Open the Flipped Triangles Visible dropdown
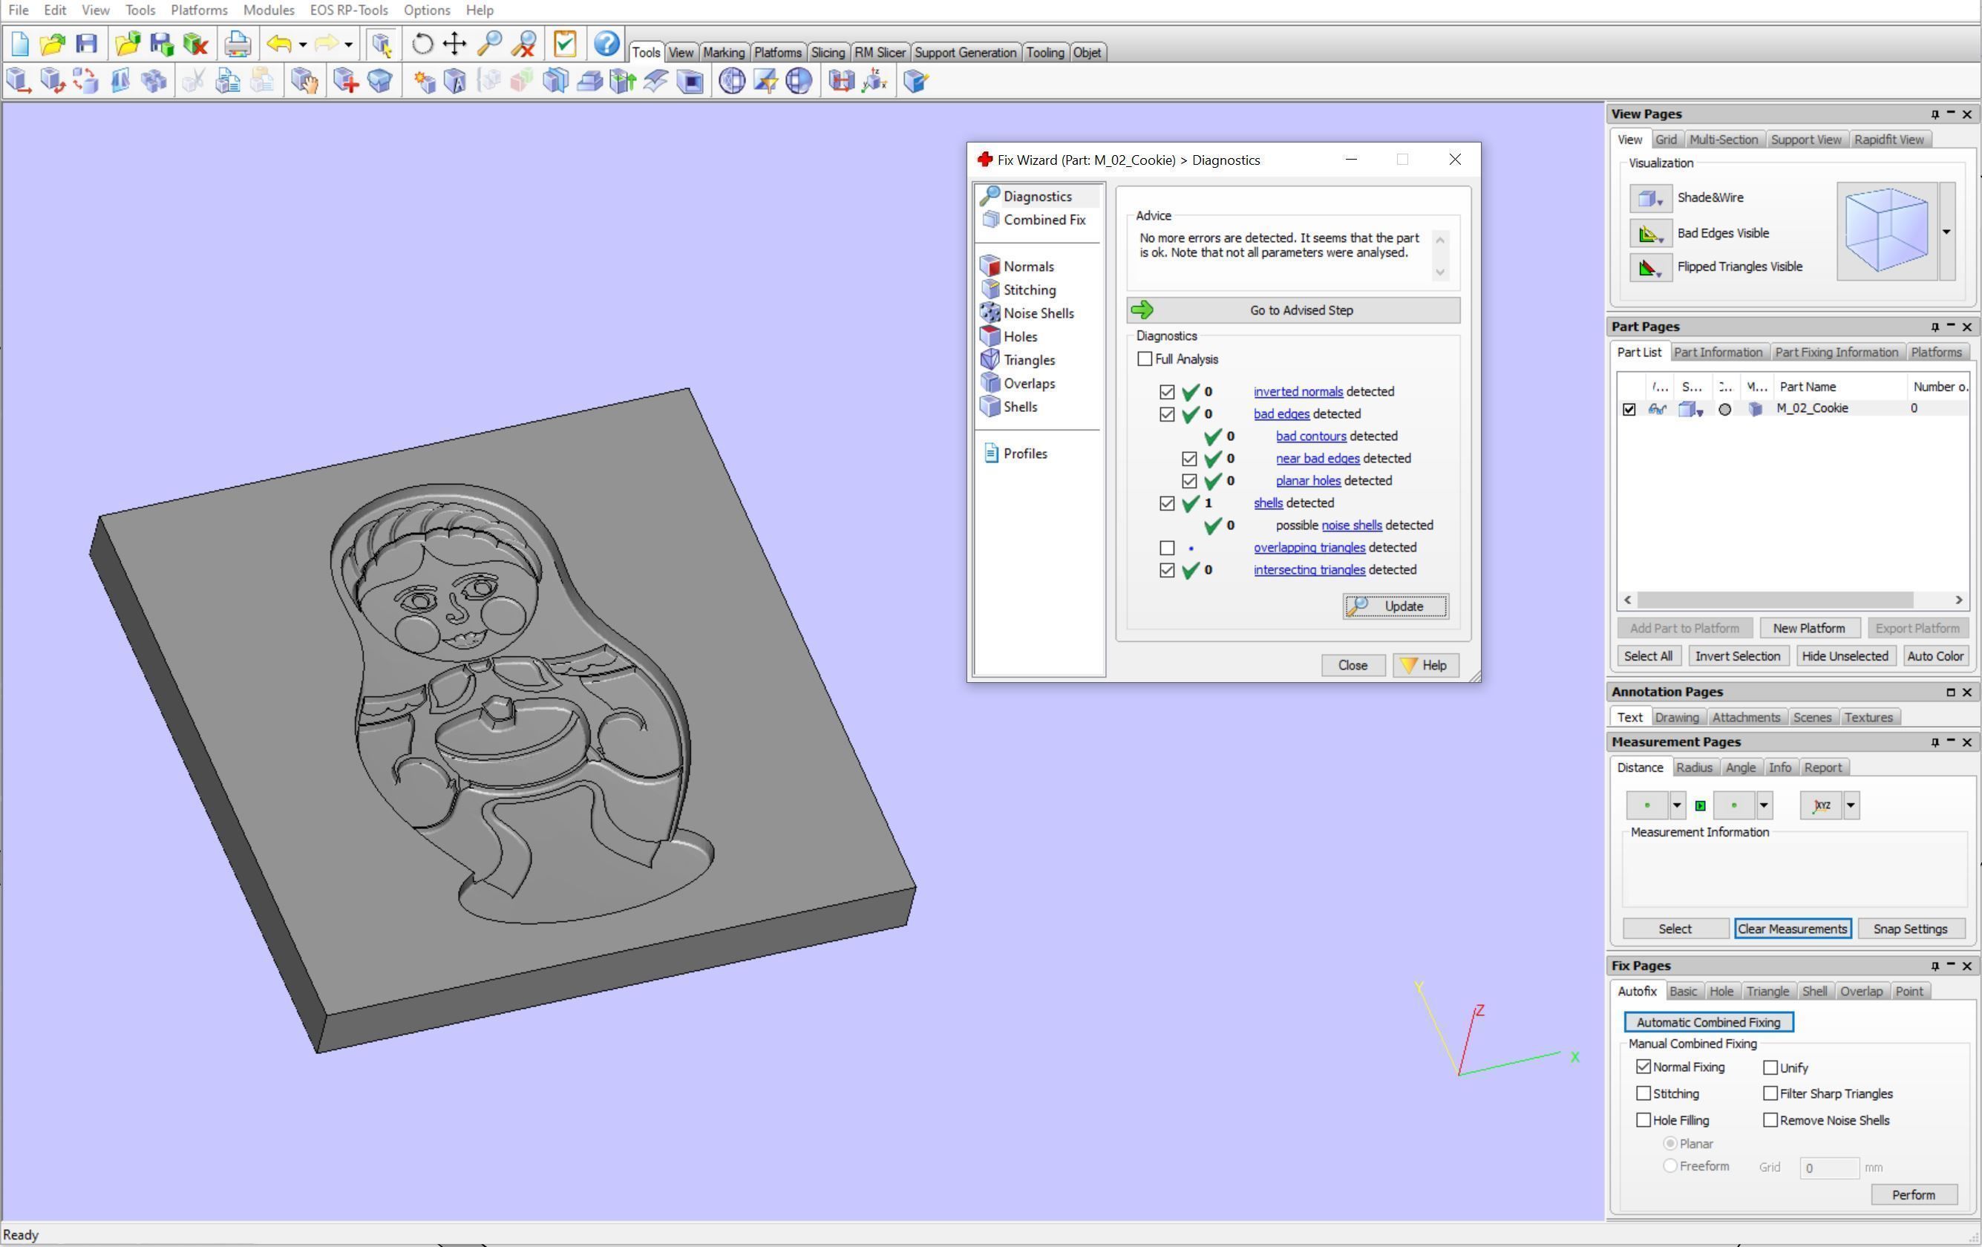The image size is (1982, 1247). coord(1650,267)
